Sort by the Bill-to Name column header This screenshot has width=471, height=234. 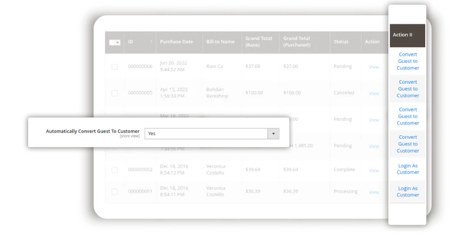(x=220, y=42)
